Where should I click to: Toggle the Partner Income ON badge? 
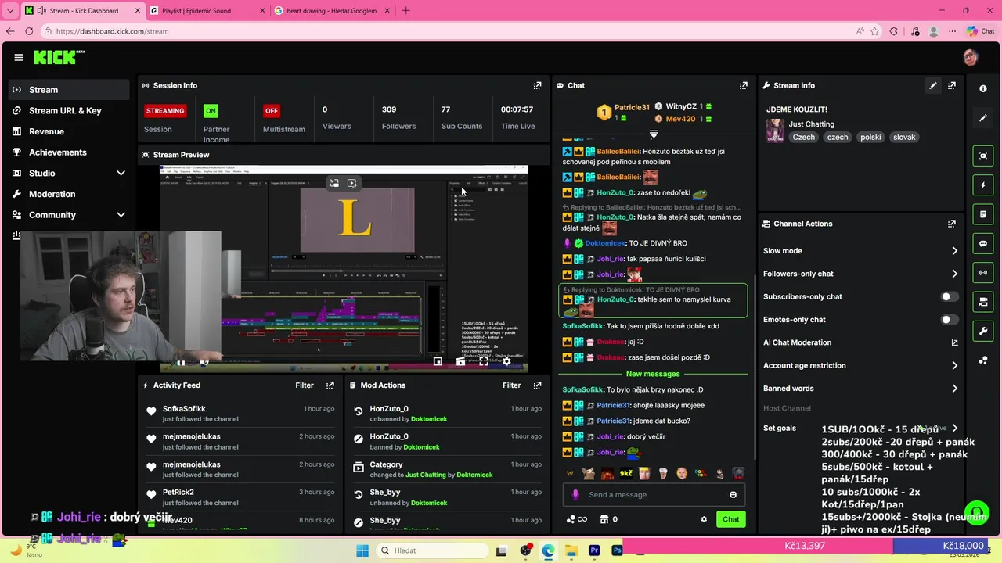tap(211, 110)
